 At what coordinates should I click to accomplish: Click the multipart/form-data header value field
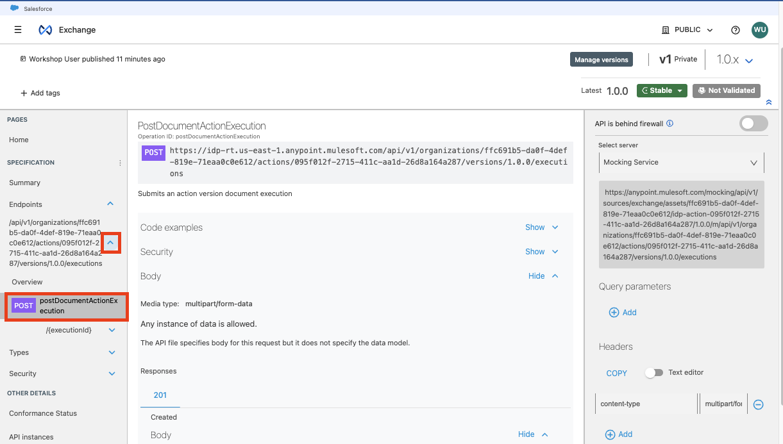click(x=723, y=404)
